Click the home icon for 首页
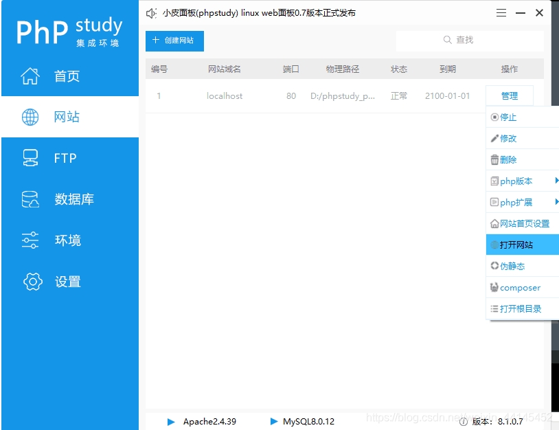 point(30,76)
